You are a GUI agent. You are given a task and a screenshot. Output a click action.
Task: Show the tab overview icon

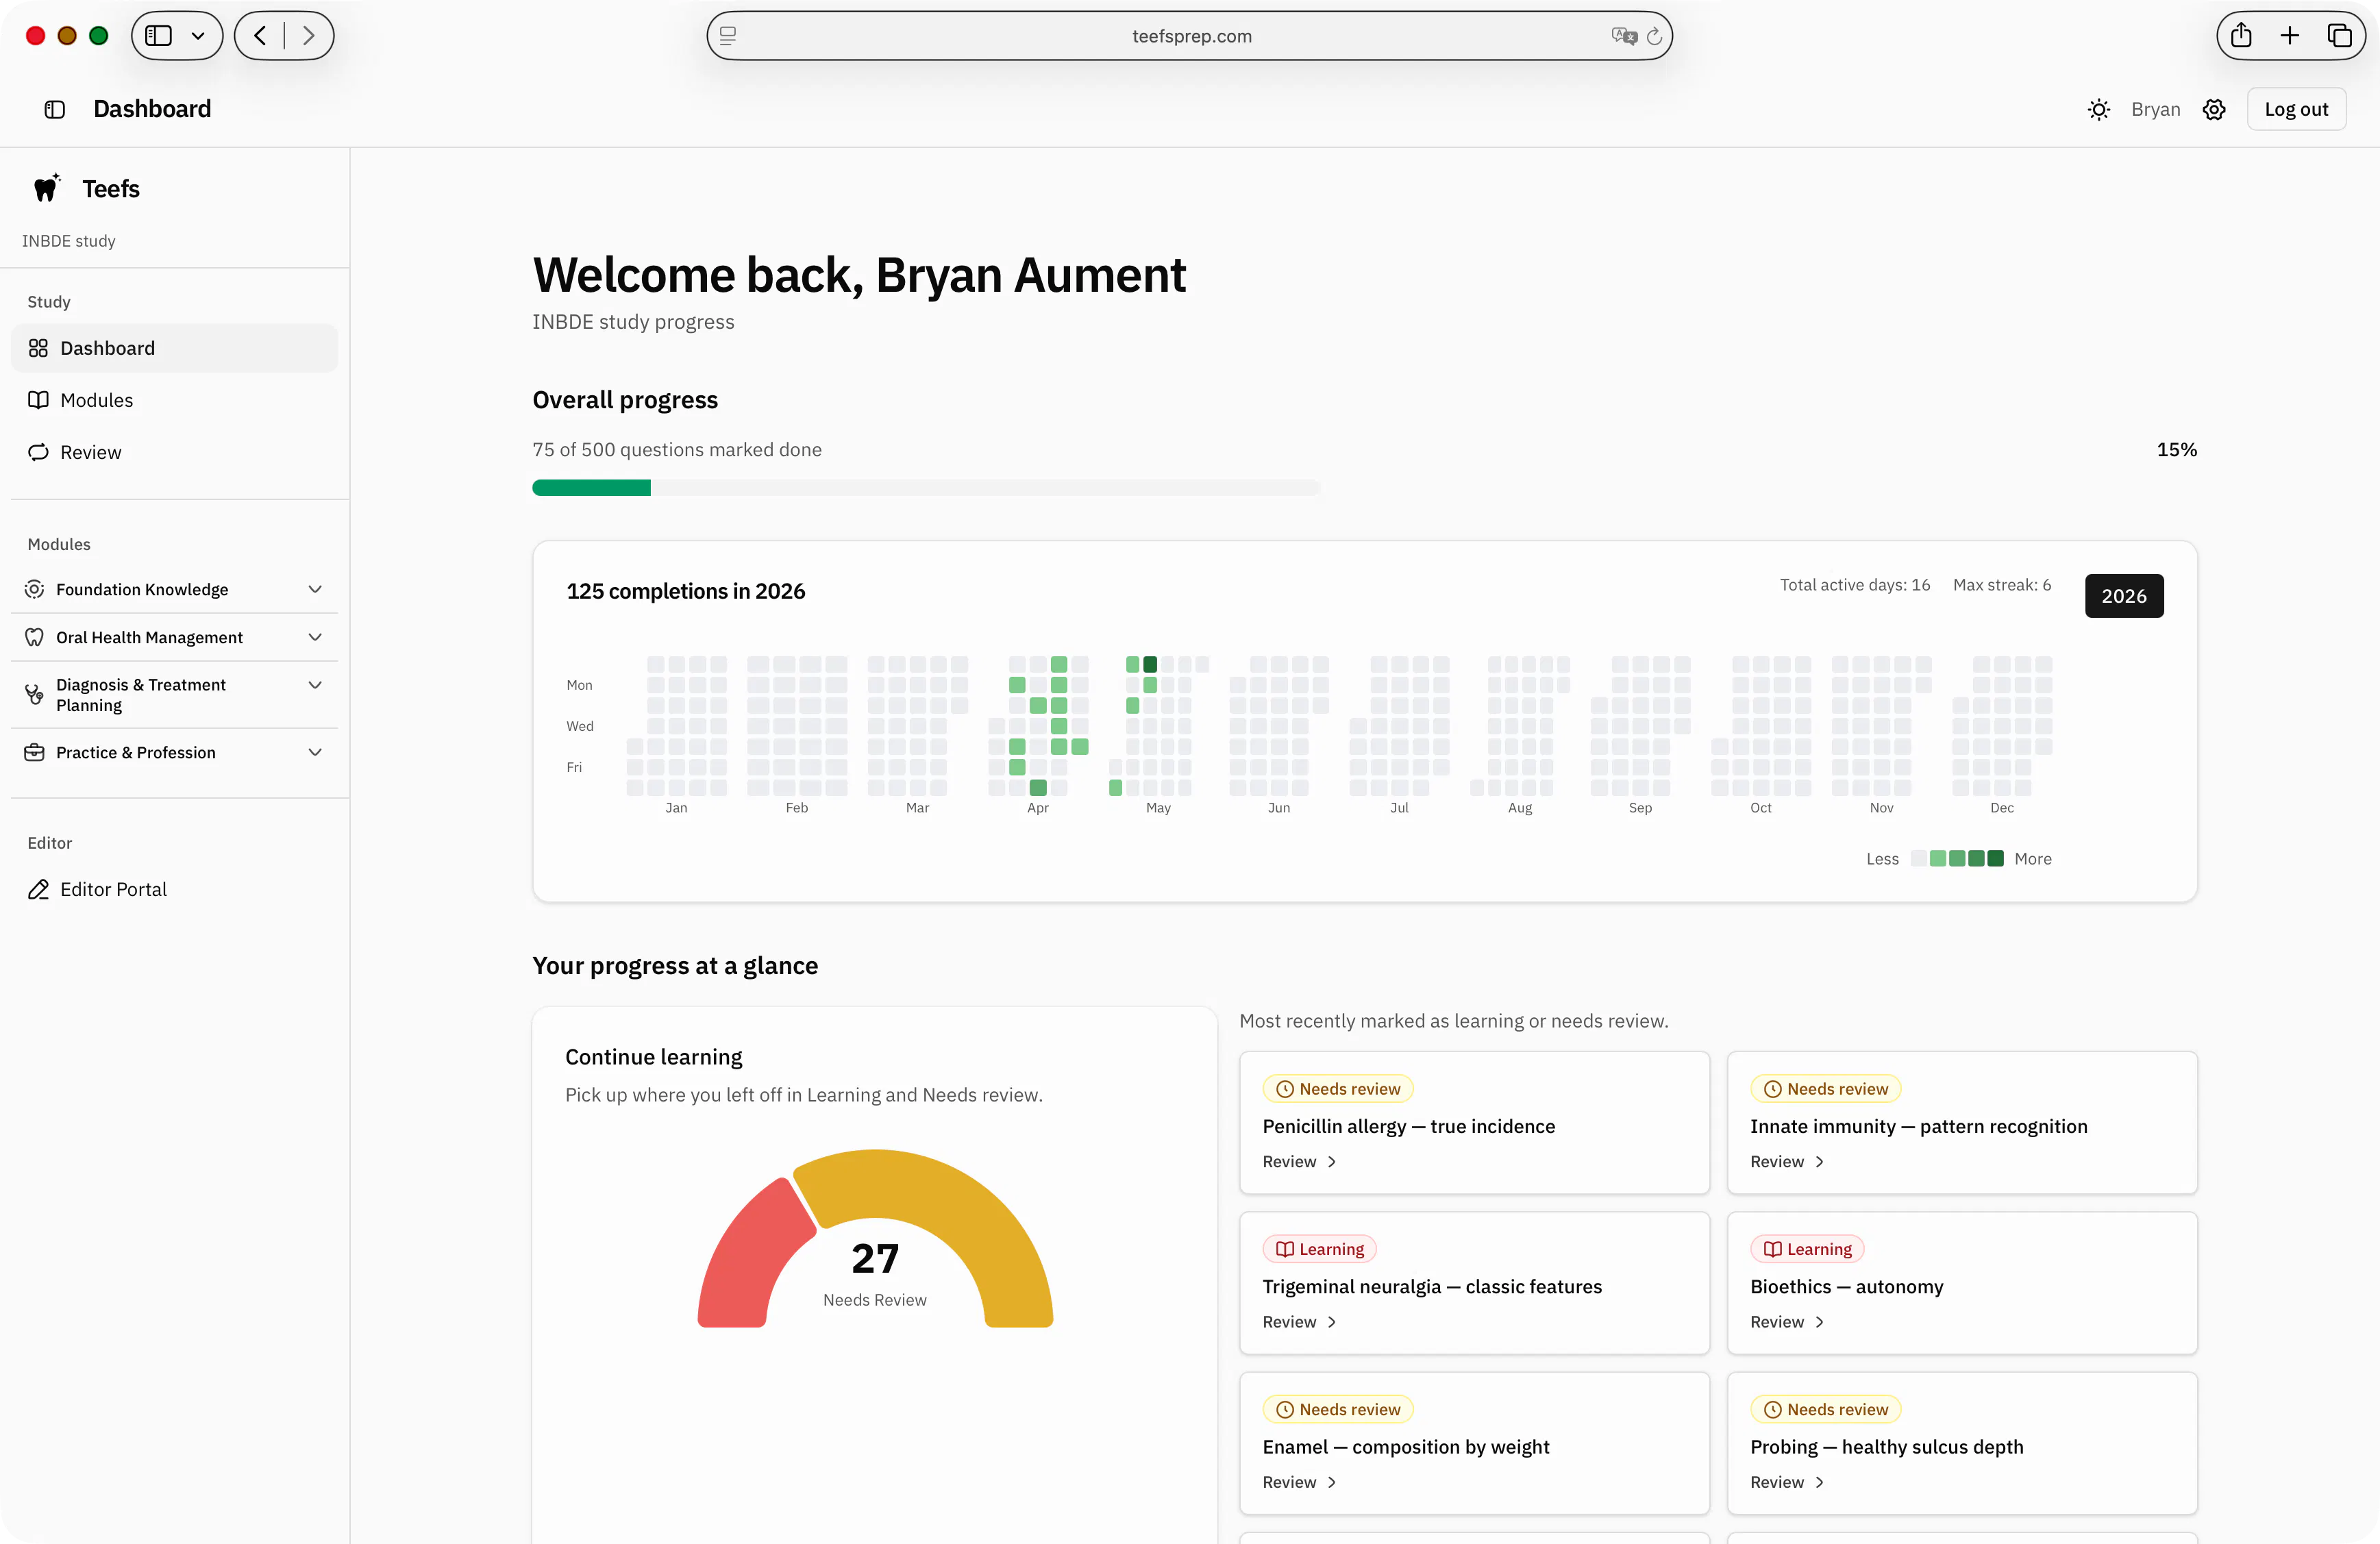pos(2339,36)
